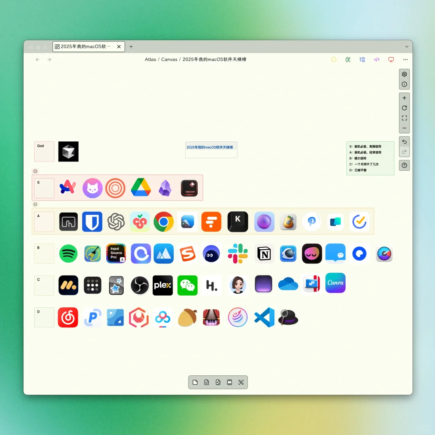Image resolution: width=435 pixels, height=435 pixels.
Task: Select the God tier label card
Action: click(x=44, y=151)
